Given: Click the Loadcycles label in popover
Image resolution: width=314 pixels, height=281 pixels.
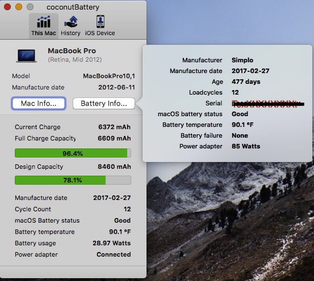Looking at the screenshot, I should pyautogui.click(x=206, y=92).
